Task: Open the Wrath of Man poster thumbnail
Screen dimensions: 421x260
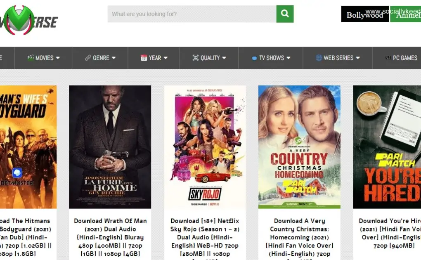Action: point(110,147)
